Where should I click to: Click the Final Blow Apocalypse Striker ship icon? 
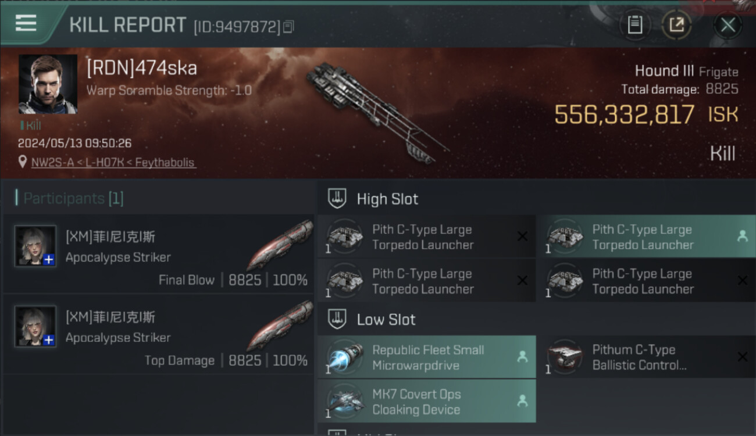point(281,245)
